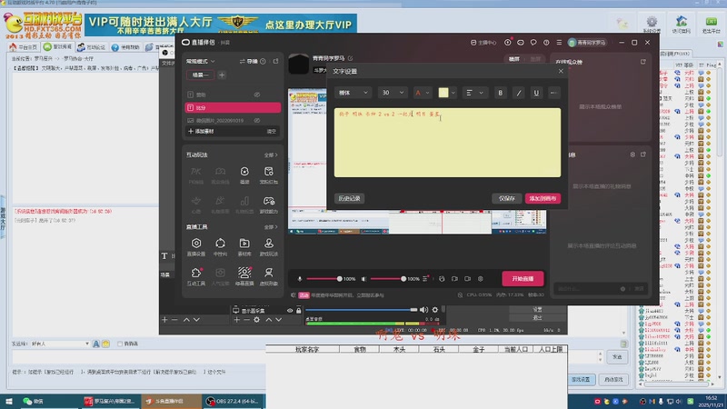The height and width of the screenshot is (409, 727).
Task: Close the 文字设置 dialog
Action: point(561,71)
